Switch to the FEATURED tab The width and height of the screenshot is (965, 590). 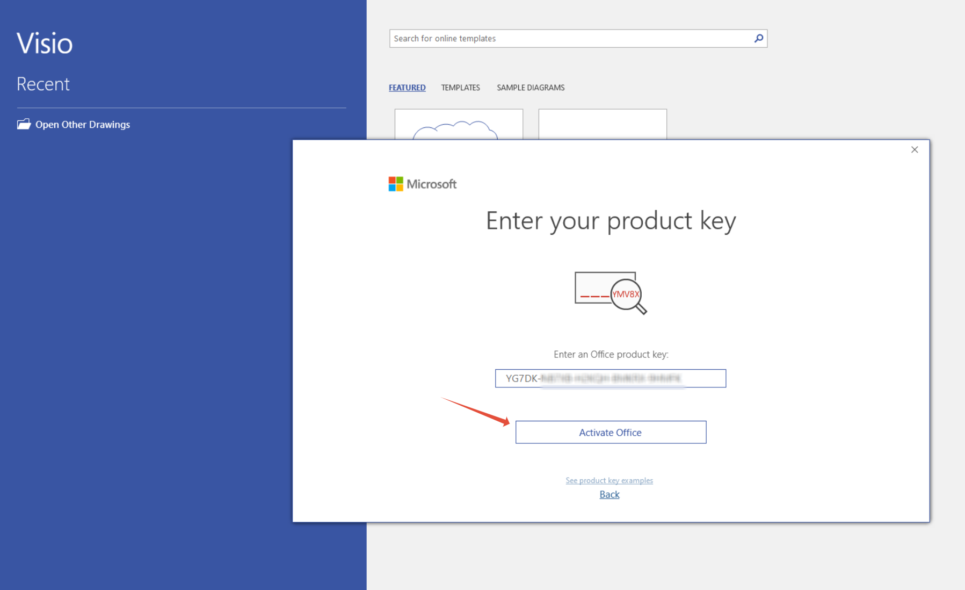[x=407, y=88]
